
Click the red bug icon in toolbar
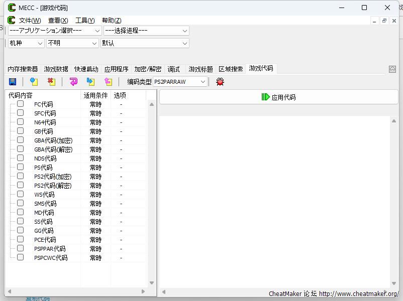[220, 82]
